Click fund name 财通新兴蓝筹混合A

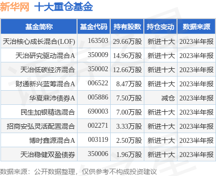click(45, 84)
